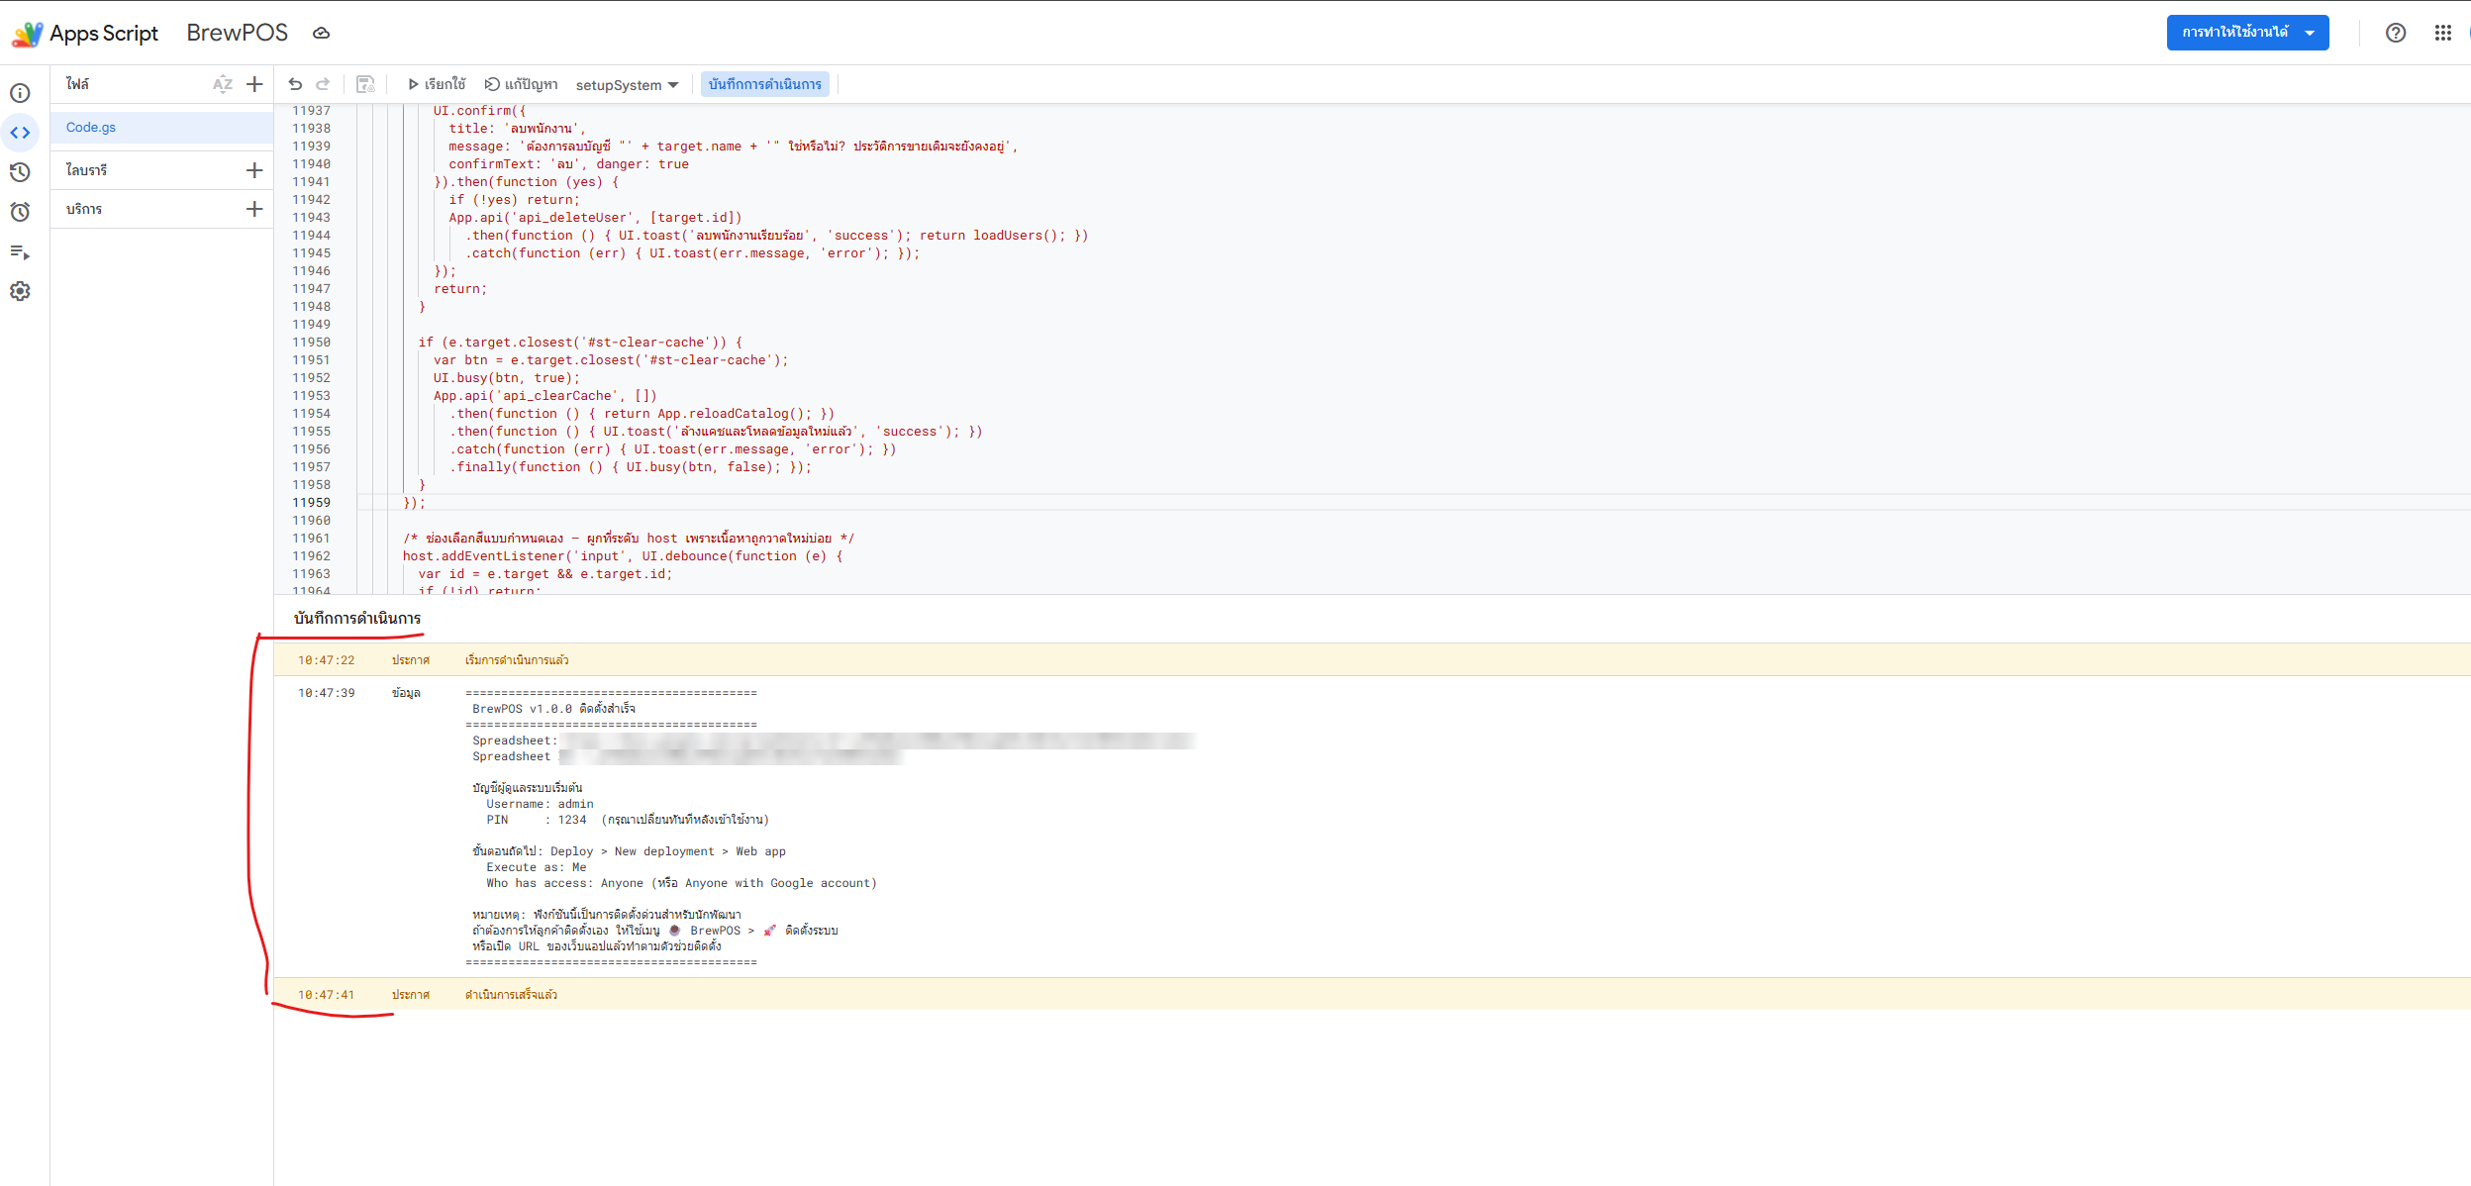Click the Undo arrow in toolbar
Image resolution: width=2471 pixels, height=1186 pixels.
(x=295, y=84)
